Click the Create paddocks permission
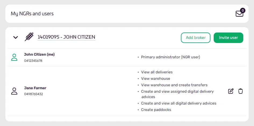 coord(156,110)
